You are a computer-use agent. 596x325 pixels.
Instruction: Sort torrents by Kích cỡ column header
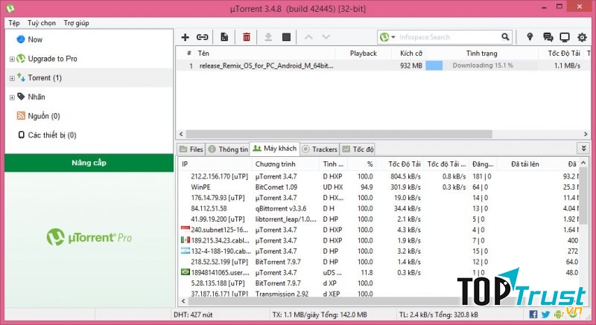[411, 54]
